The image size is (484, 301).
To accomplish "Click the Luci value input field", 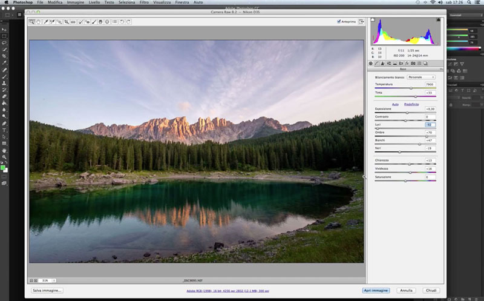I will [430, 125].
